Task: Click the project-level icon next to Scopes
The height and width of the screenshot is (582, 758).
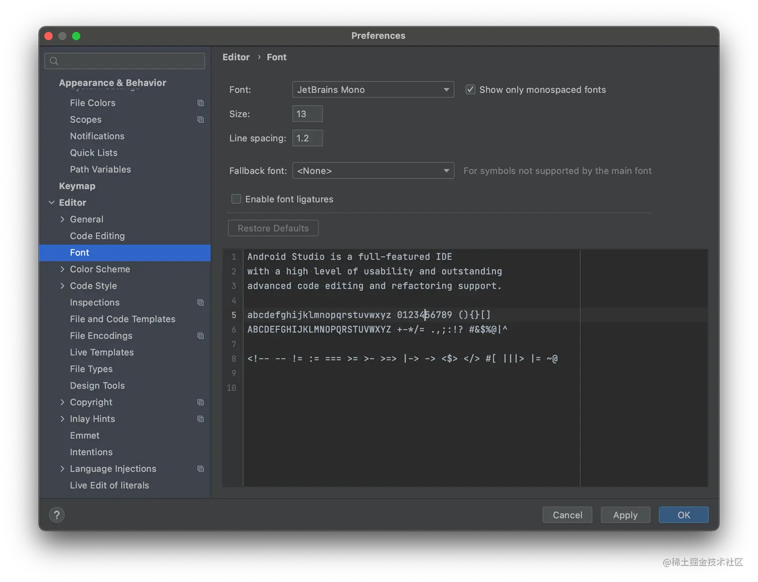Action: (201, 119)
